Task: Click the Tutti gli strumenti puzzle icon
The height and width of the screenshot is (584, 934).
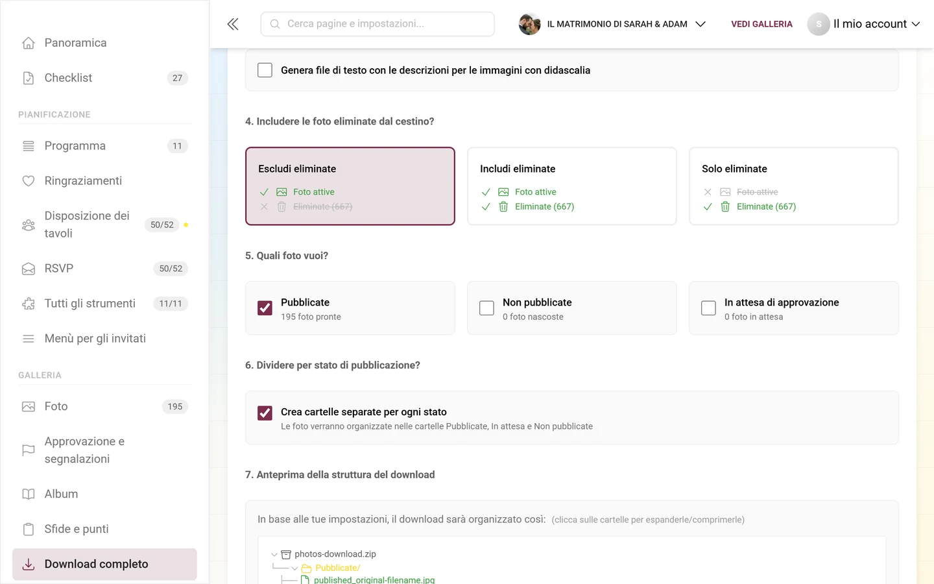Action: click(29, 304)
